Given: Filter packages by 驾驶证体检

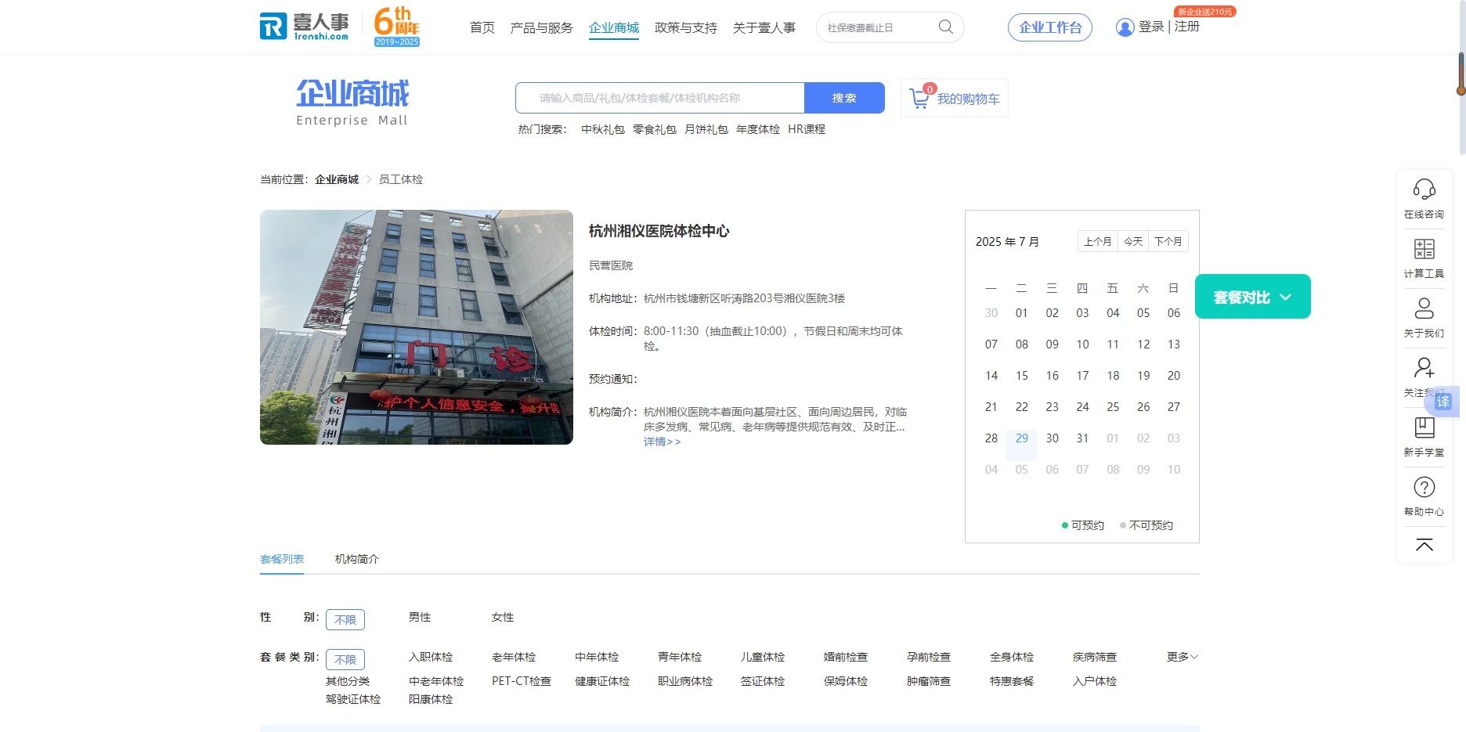Looking at the screenshot, I should tap(353, 699).
